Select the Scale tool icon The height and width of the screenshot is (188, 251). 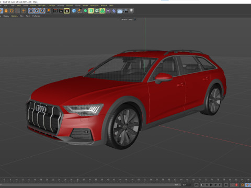6,11
